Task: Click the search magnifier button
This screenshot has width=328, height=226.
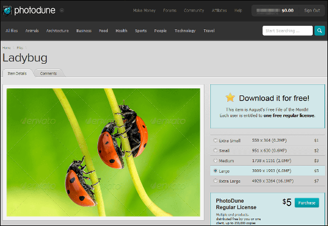Action: (320, 30)
